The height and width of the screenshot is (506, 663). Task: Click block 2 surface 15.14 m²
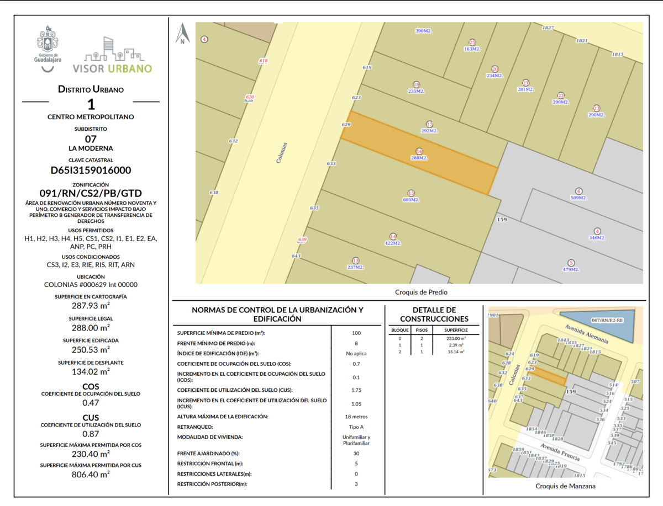point(456,351)
